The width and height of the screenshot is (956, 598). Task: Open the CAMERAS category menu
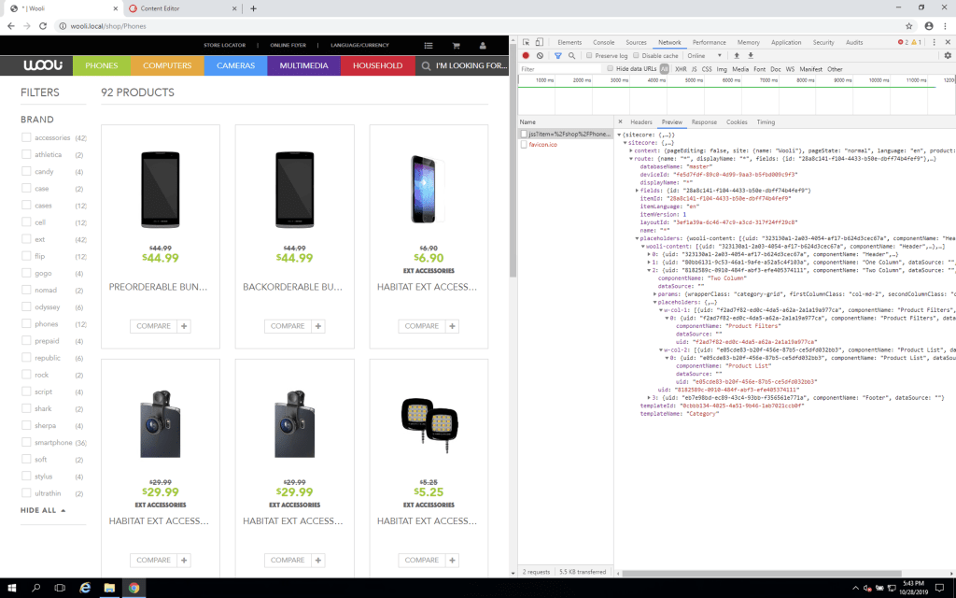[237, 65]
